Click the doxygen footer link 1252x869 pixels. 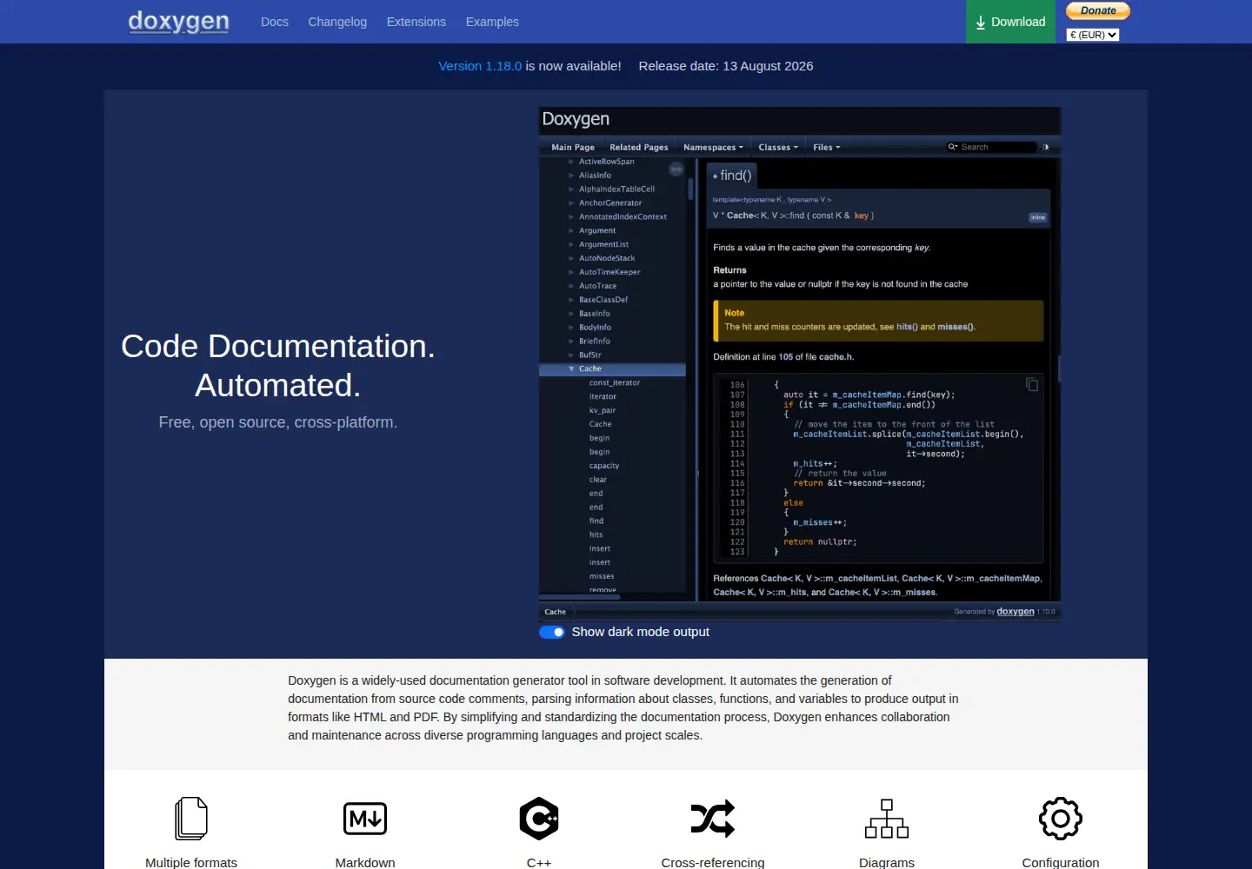coord(1016,612)
